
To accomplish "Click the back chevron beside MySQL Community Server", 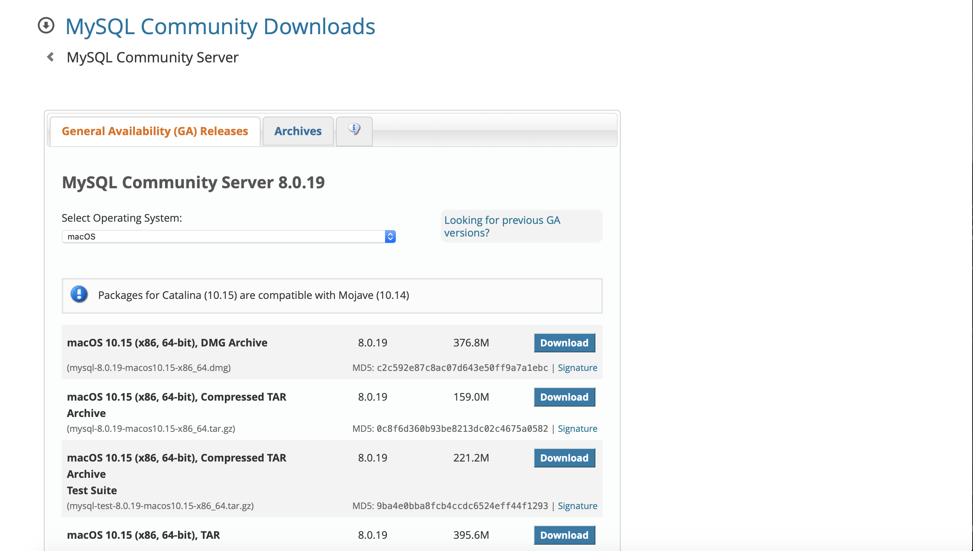I will click(x=51, y=57).
